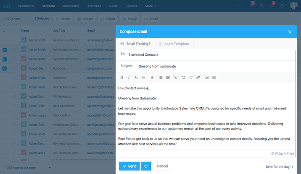The width and height of the screenshot is (301, 174).
Task: Apply strikethrough formatting in editor
Action: (x=143, y=77)
